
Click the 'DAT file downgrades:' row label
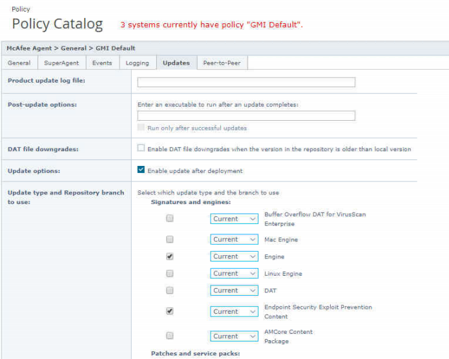(43, 149)
